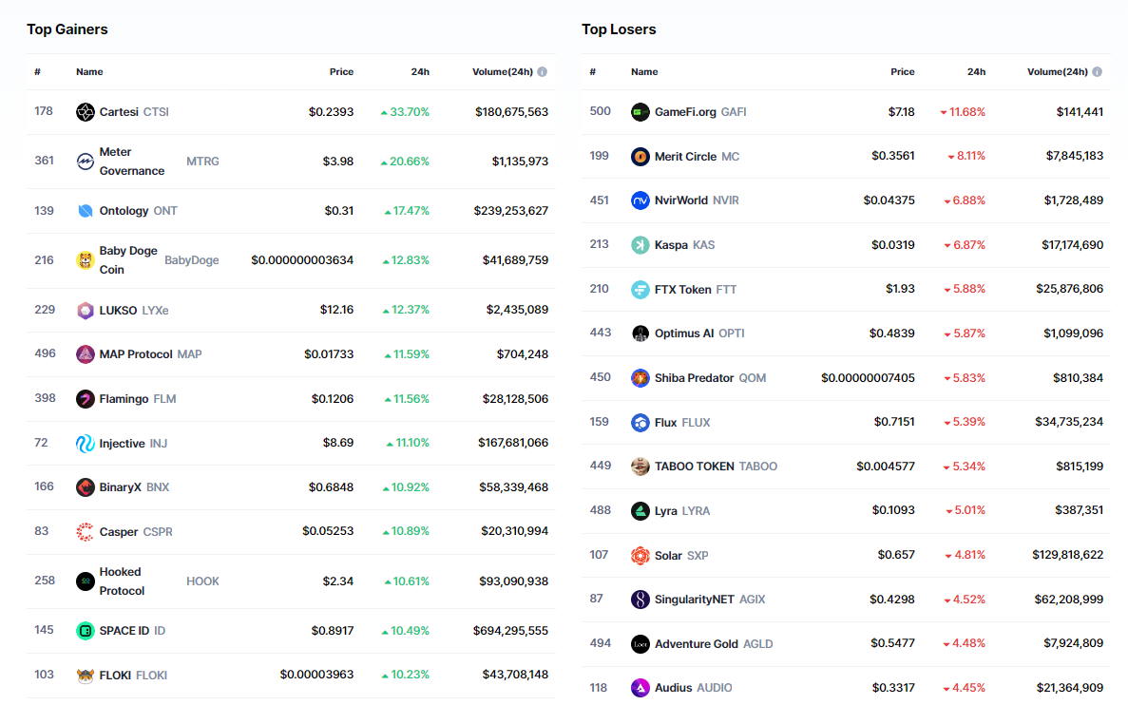Click the Top Gainers volume info icon

[x=542, y=72]
